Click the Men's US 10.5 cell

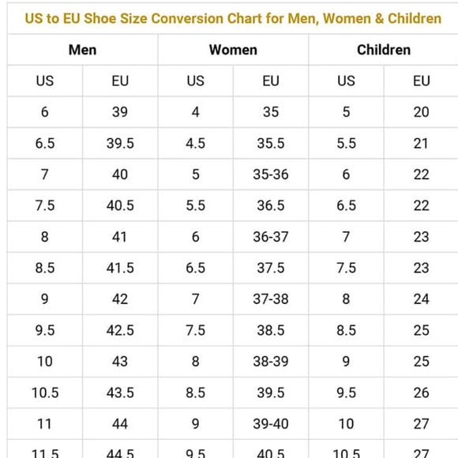[45, 393]
